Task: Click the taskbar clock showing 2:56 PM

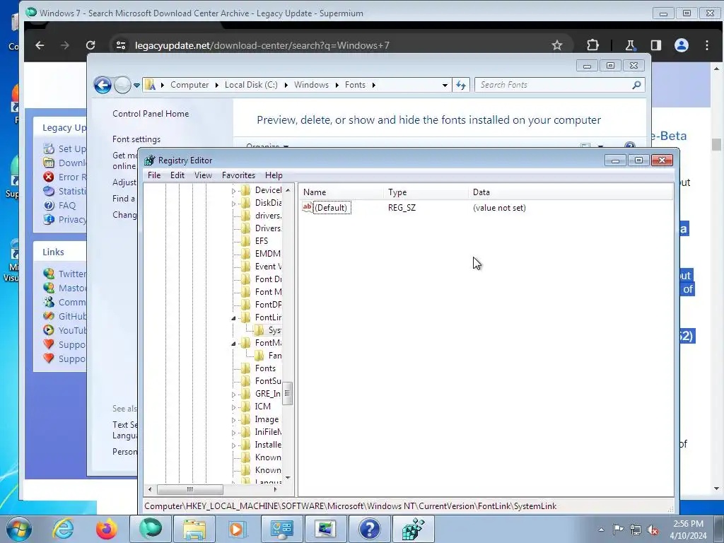Action: tap(688, 529)
